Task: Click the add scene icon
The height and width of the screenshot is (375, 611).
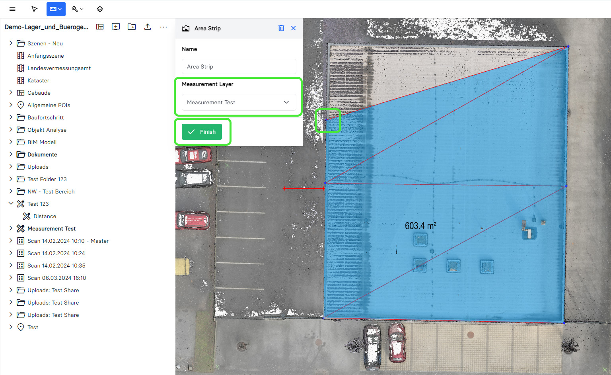Action: (116, 27)
